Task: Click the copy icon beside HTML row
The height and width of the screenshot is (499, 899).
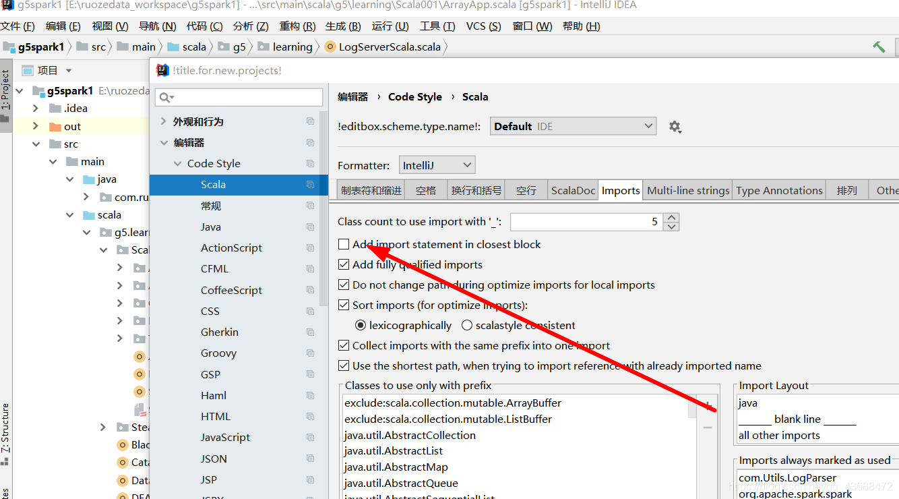Action: point(310,416)
